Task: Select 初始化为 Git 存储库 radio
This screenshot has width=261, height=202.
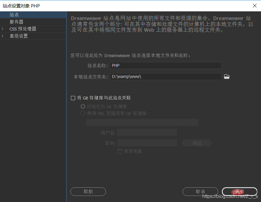Action: 83,106
